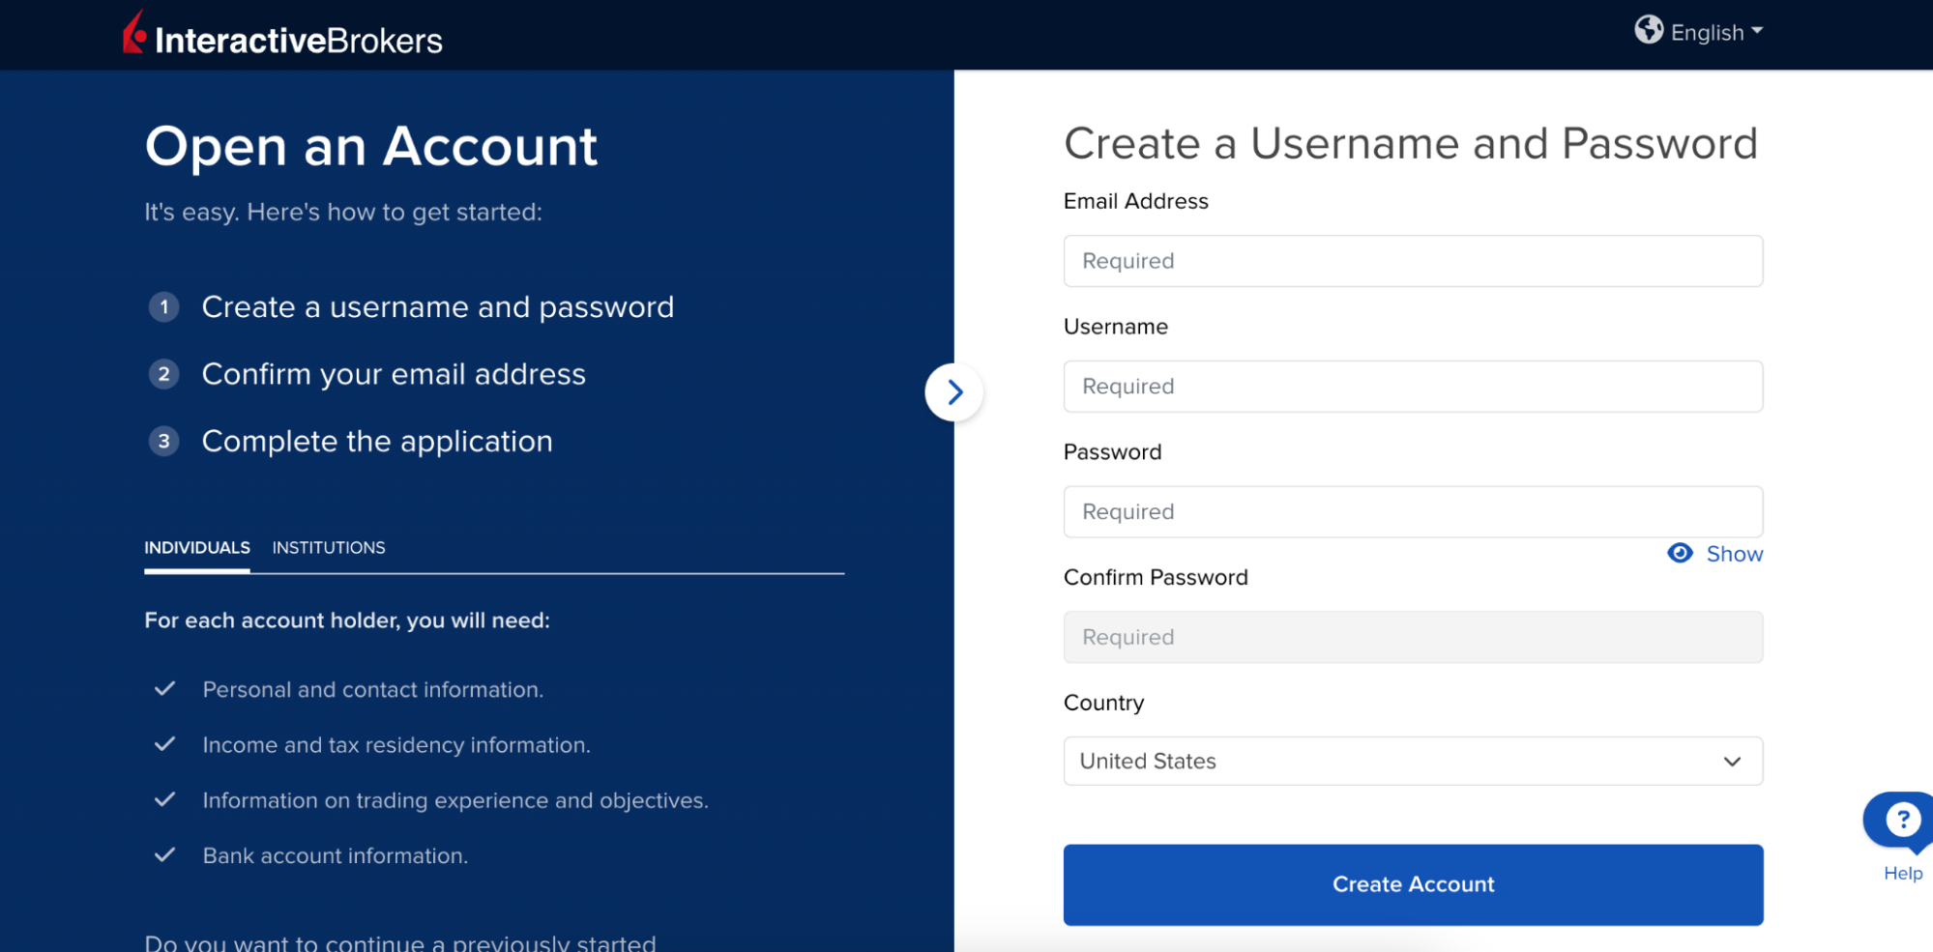The width and height of the screenshot is (1933, 952).
Task: Click the 'Country' field label
Action: tap(1103, 703)
